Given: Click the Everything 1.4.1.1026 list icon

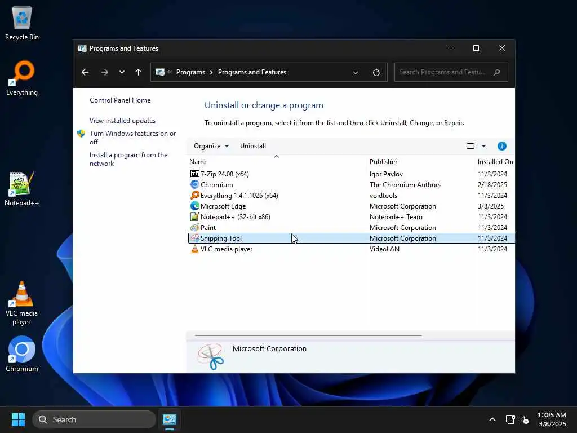Looking at the screenshot, I should pyautogui.click(x=194, y=195).
